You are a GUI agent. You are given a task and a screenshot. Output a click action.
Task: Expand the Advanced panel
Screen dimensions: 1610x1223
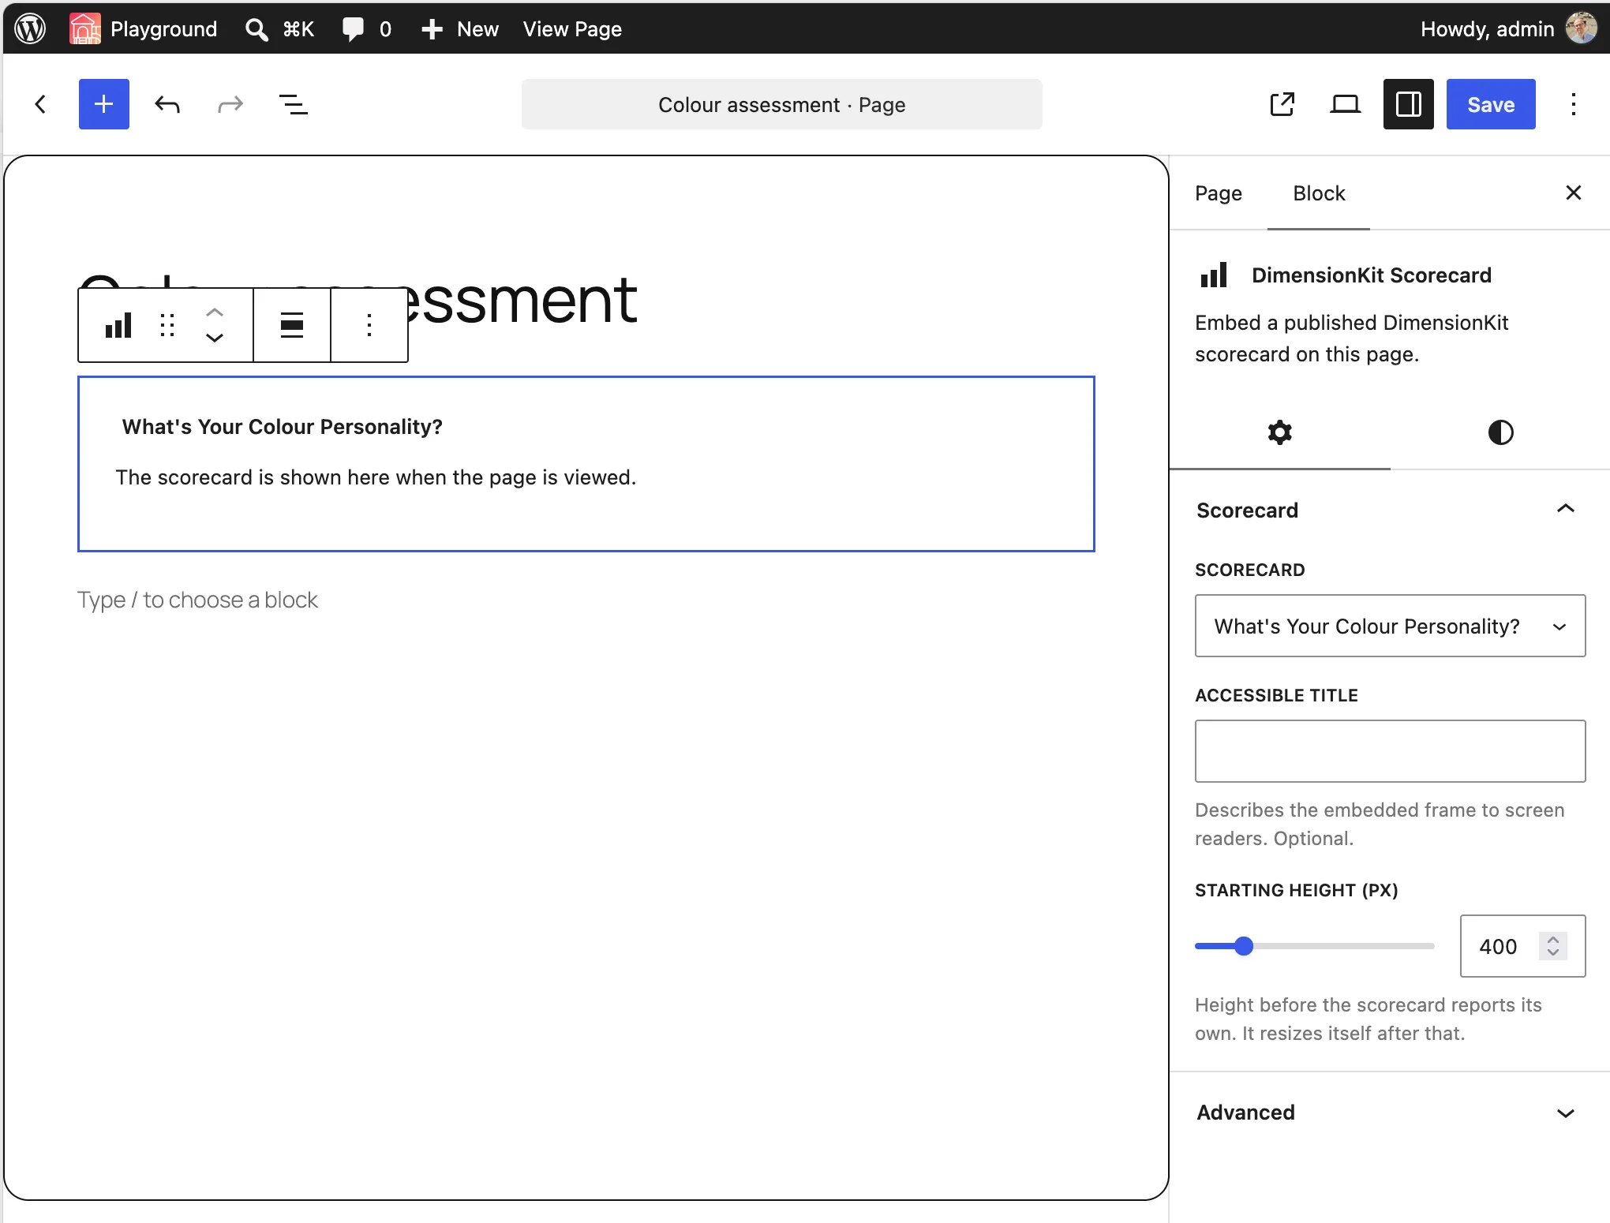tap(1390, 1113)
